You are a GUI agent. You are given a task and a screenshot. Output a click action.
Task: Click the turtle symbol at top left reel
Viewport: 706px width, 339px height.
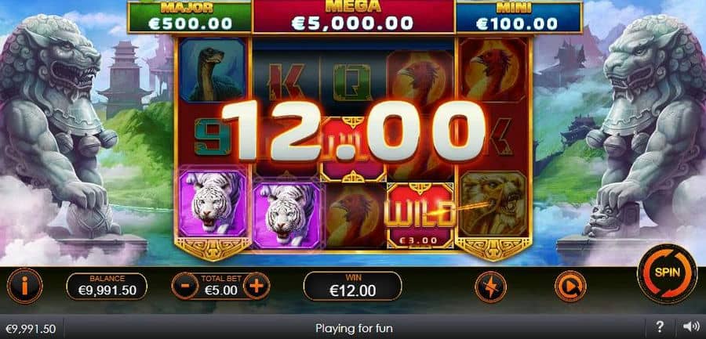pyautogui.click(x=213, y=70)
